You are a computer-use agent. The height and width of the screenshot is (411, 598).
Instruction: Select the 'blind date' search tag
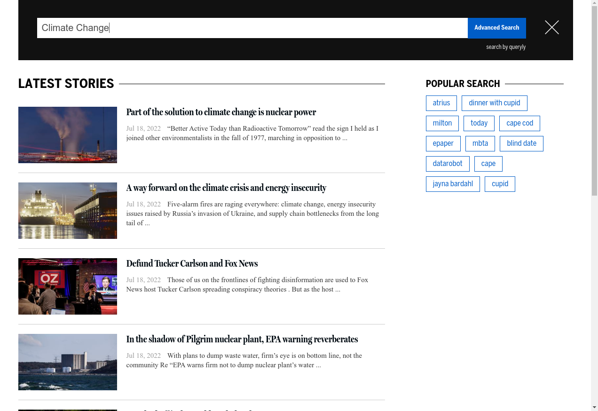click(521, 143)
